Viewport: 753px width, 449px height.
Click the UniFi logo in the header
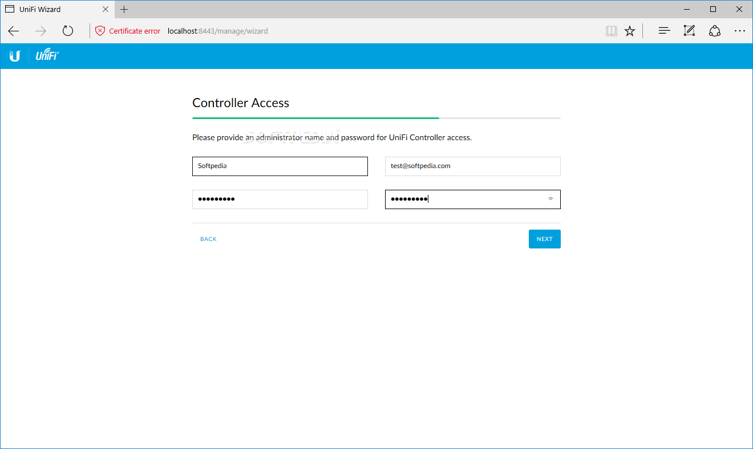[x=47, y=55]
